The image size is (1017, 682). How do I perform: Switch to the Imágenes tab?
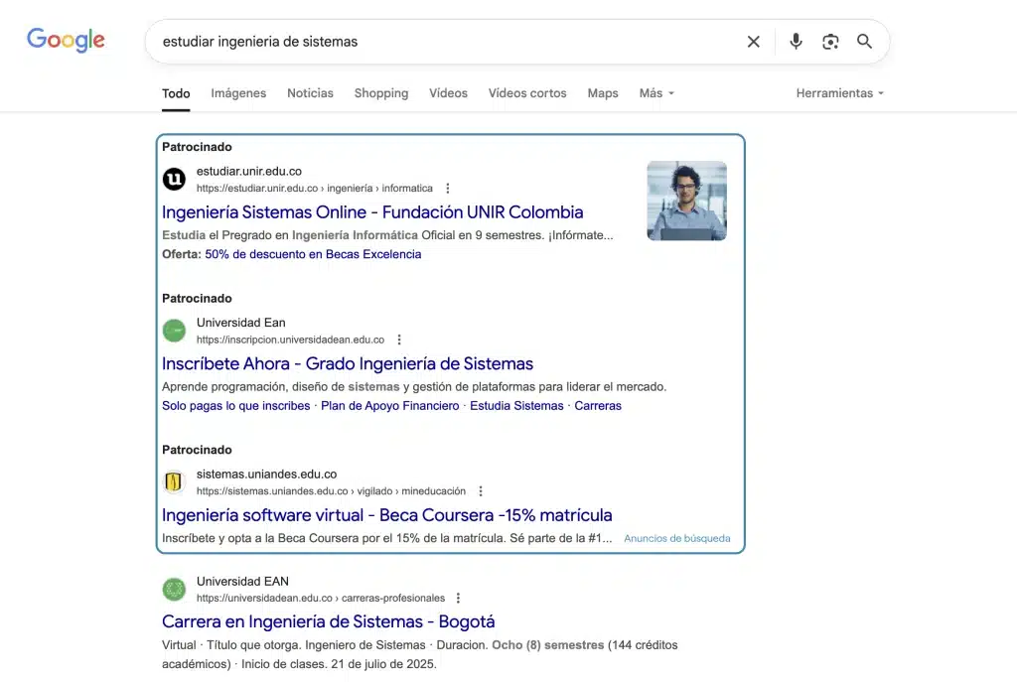pos(238,93)
